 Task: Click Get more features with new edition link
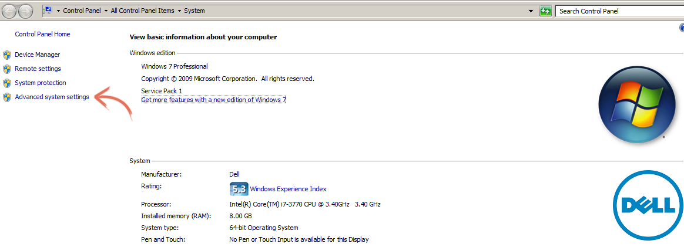(x=214, y=100)
